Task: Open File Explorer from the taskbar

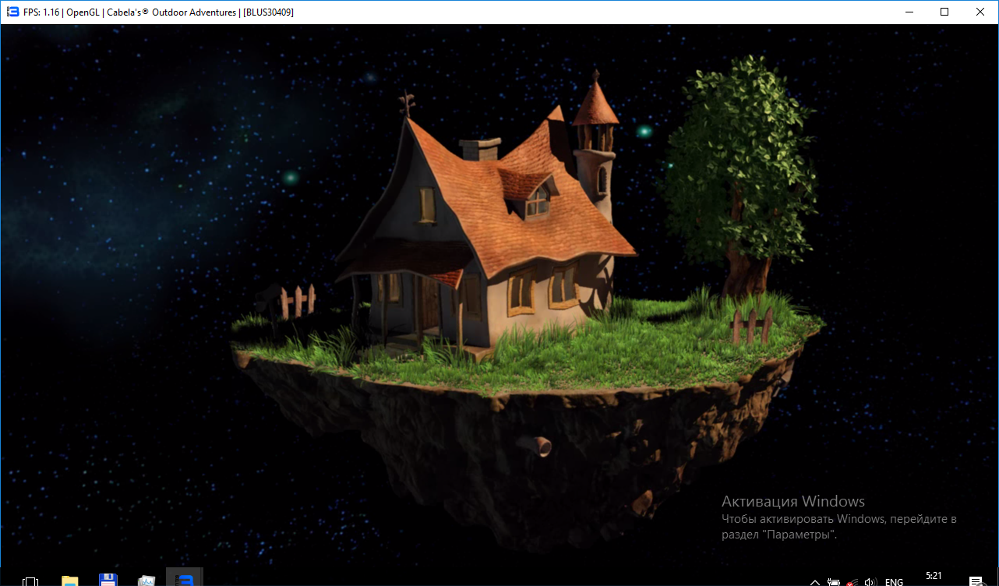Action: (70, 581)
